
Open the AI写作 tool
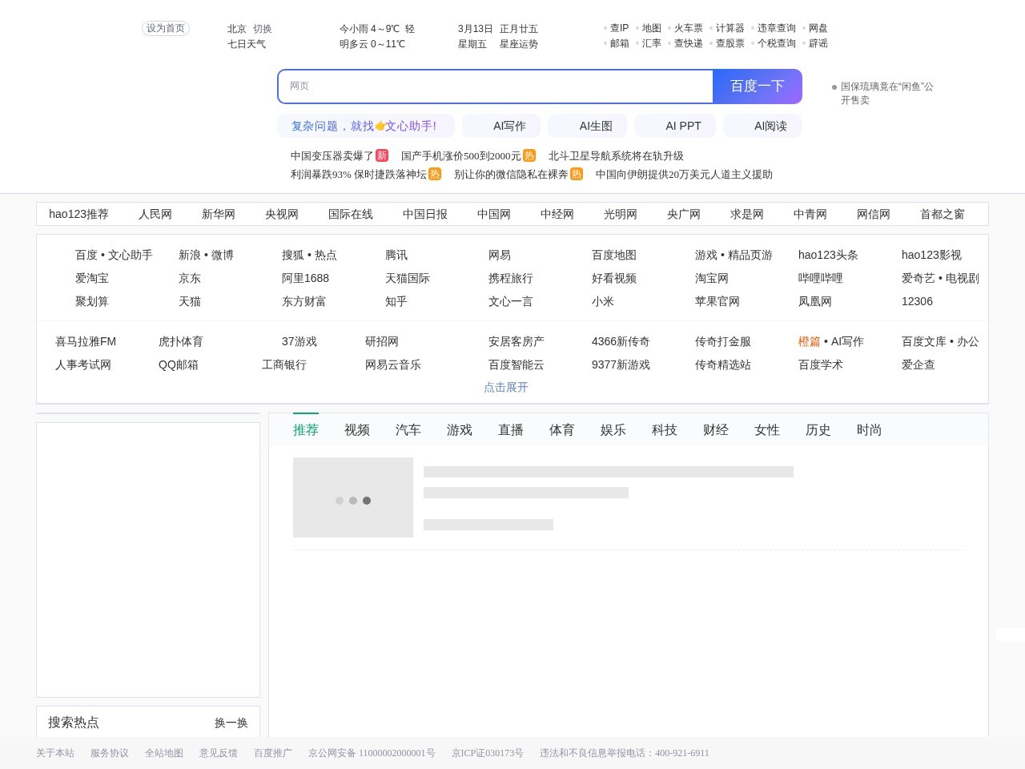coord(510,126)
